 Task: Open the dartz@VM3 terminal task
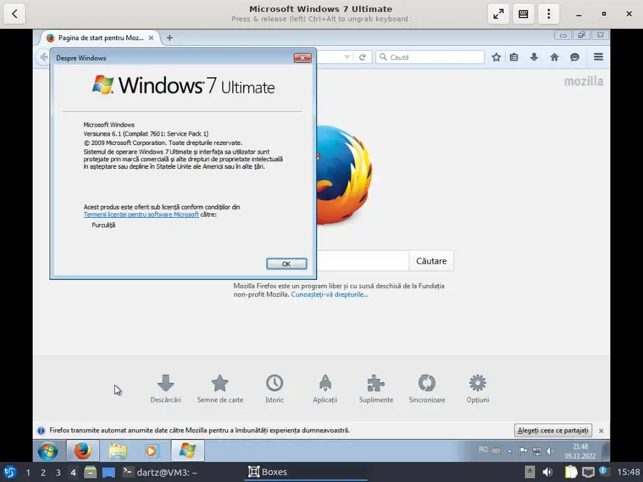coord(160,472)
